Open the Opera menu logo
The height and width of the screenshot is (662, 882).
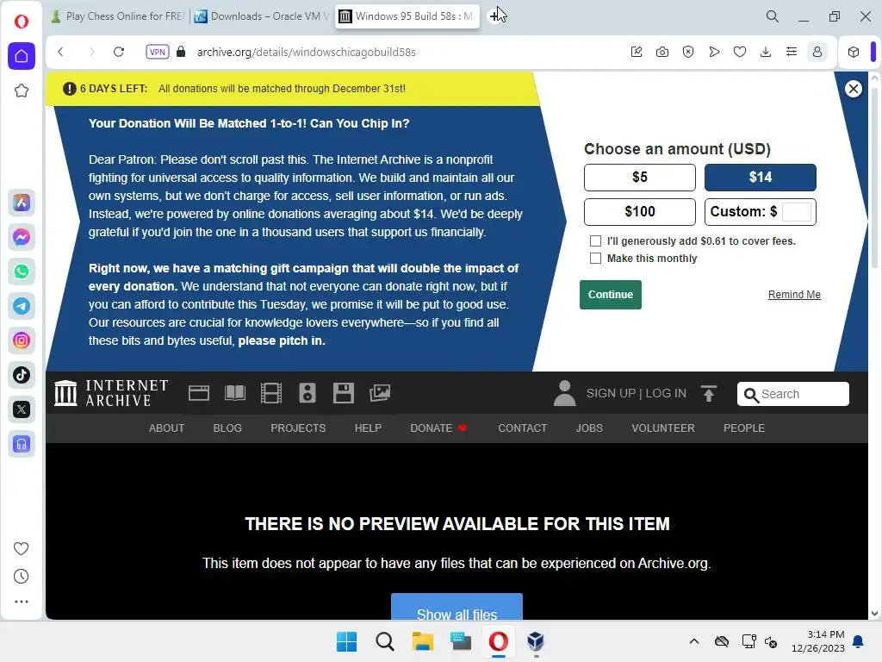(x=22, y=22)
